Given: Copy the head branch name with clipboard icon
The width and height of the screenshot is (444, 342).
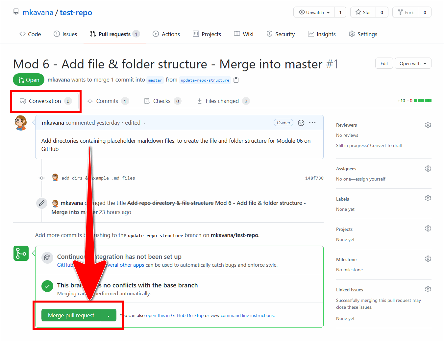Looking at the screenshot, I should click(236, 80).
